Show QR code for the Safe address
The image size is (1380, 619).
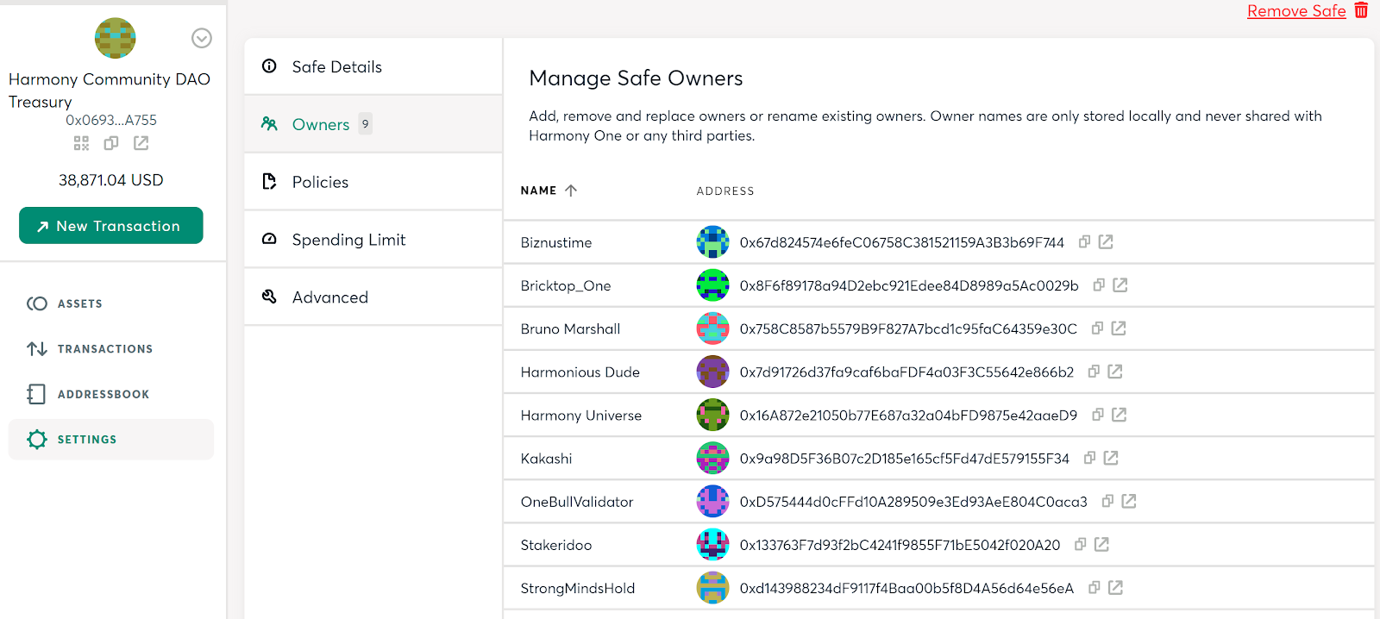pyautogui.click(x=81, y=143)
